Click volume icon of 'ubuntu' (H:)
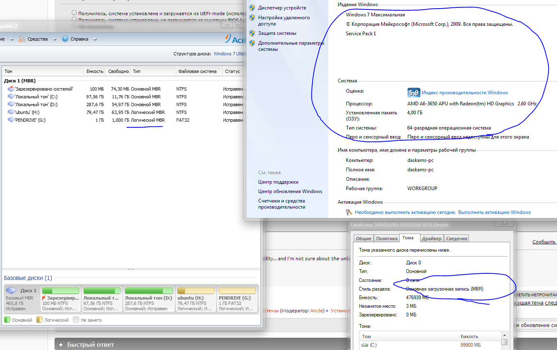This screenshot has height=350, width=557. coord(11,112)
